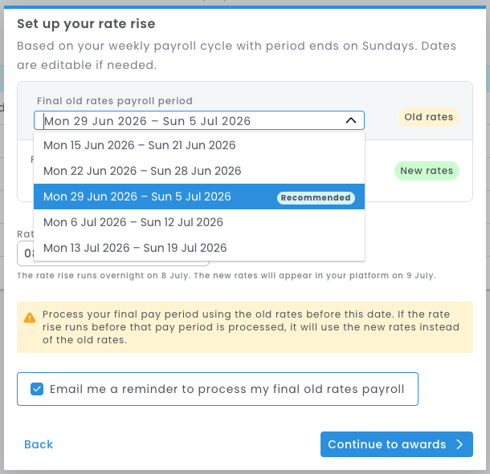Collapse the payroll period dropdown chevron
The image size is (490, 474).
coord(351,120)
